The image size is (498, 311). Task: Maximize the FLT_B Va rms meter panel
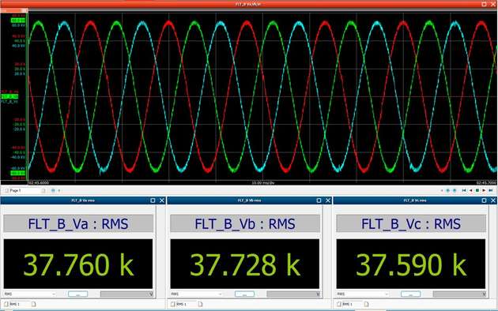[153, 200]
